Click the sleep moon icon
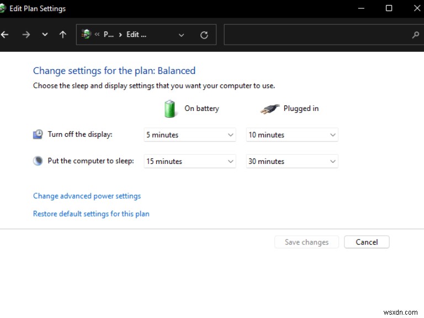This screenshot has width=424, height=318. coord(38,161)
